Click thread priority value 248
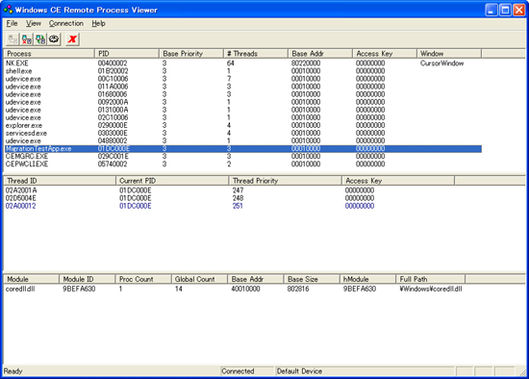The height and width of the screenshot is (379, 529). (238, 198)
